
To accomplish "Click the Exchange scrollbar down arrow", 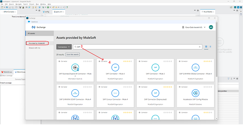I will pyautogui.click(x=217, y=118).
